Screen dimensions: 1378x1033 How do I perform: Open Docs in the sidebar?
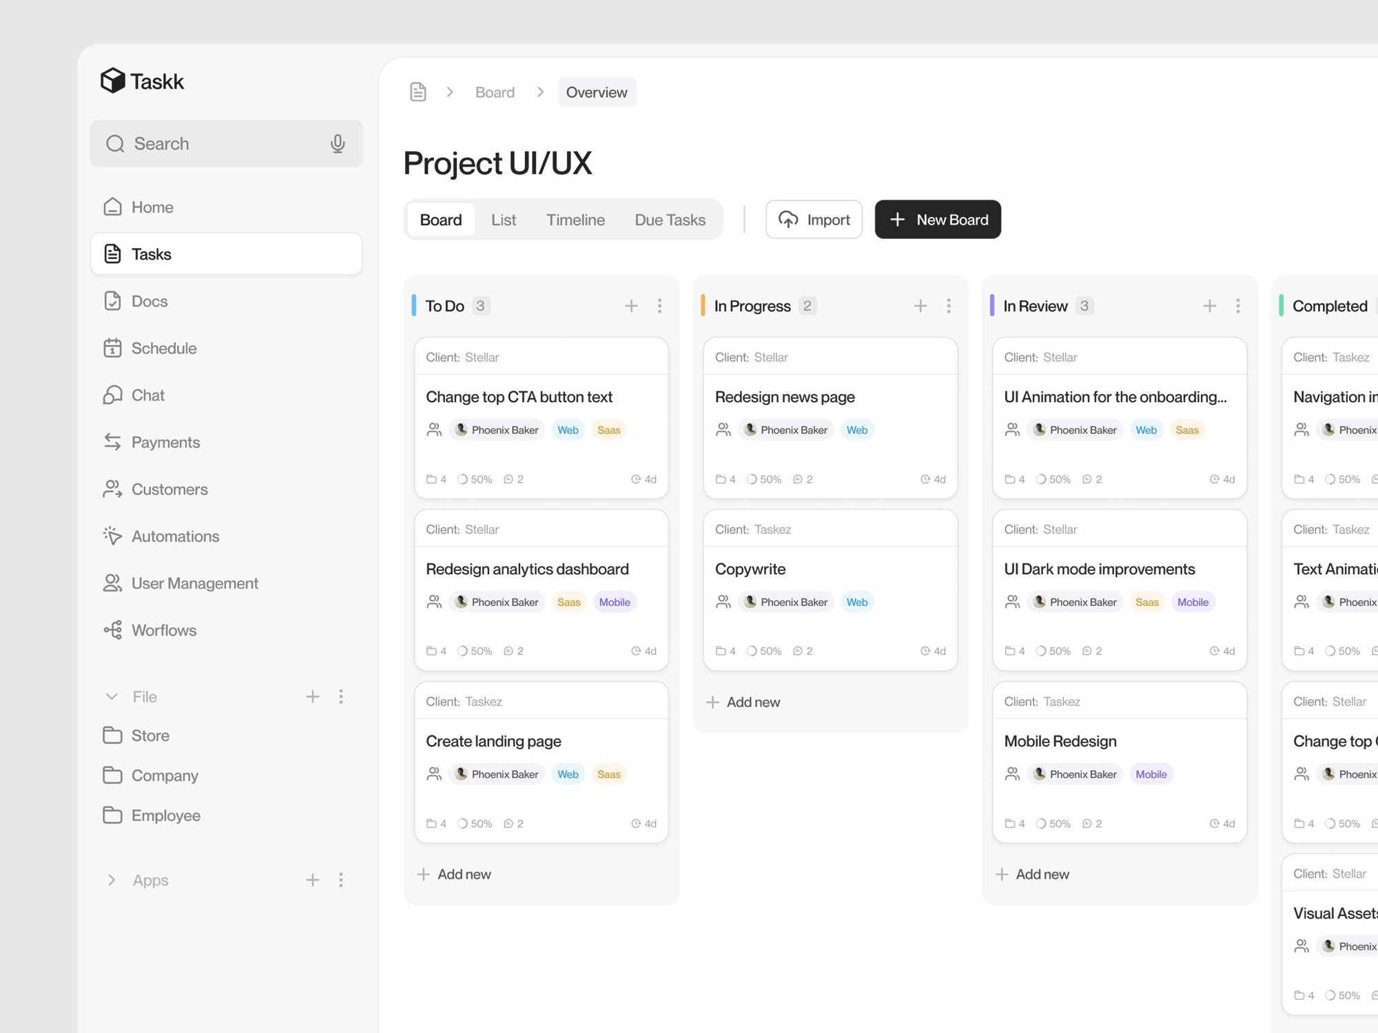pyautogui.click(x=226, y=301)
